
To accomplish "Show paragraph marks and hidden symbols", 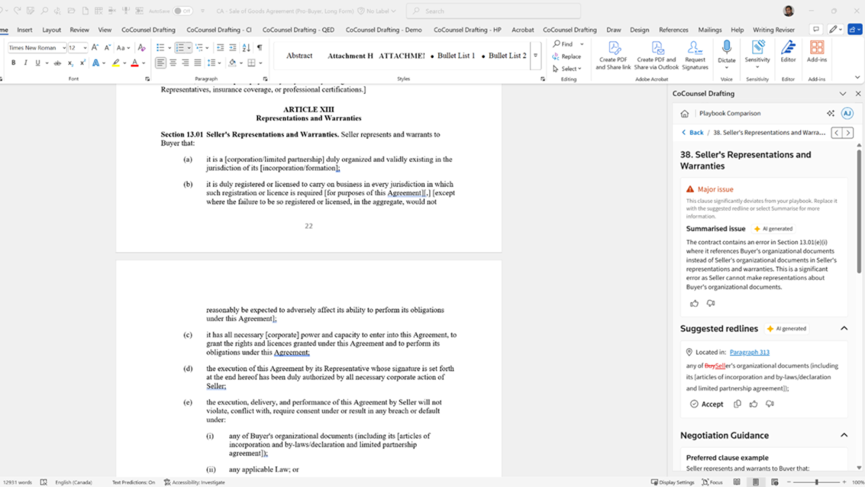I will coord(259,48).
